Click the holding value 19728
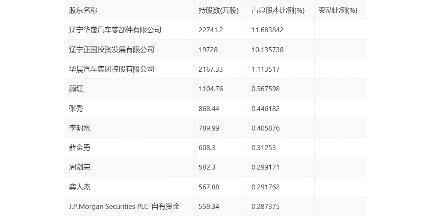Screen dimensions: 431x216 click(x=208, y=49)
